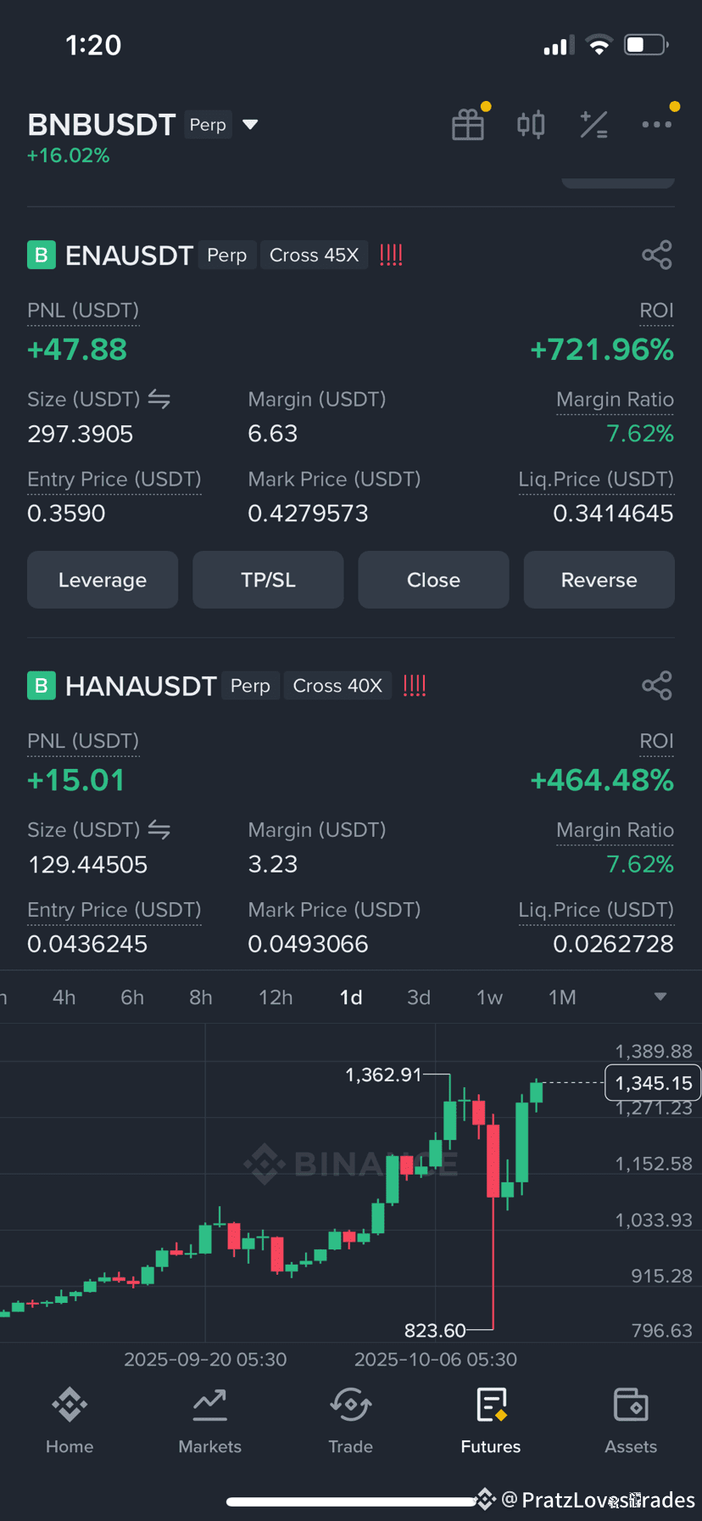Tap ENAUSDT red ADL indicator bars

pyautogui.click(x=391, y=255)
